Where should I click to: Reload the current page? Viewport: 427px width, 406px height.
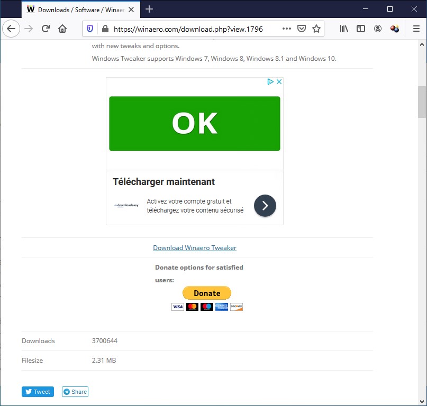click(46, 29)
